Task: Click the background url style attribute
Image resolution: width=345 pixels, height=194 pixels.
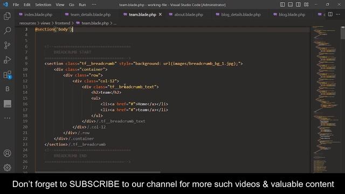Action: click(x=180, y=64)
